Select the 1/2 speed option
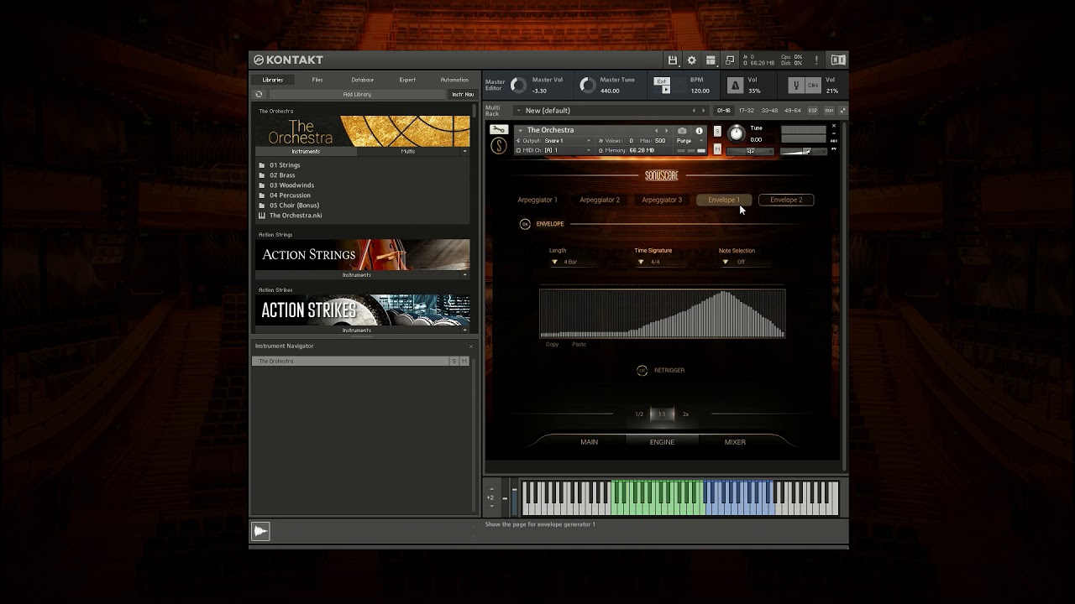1075x604 pixels. point(639,414)
